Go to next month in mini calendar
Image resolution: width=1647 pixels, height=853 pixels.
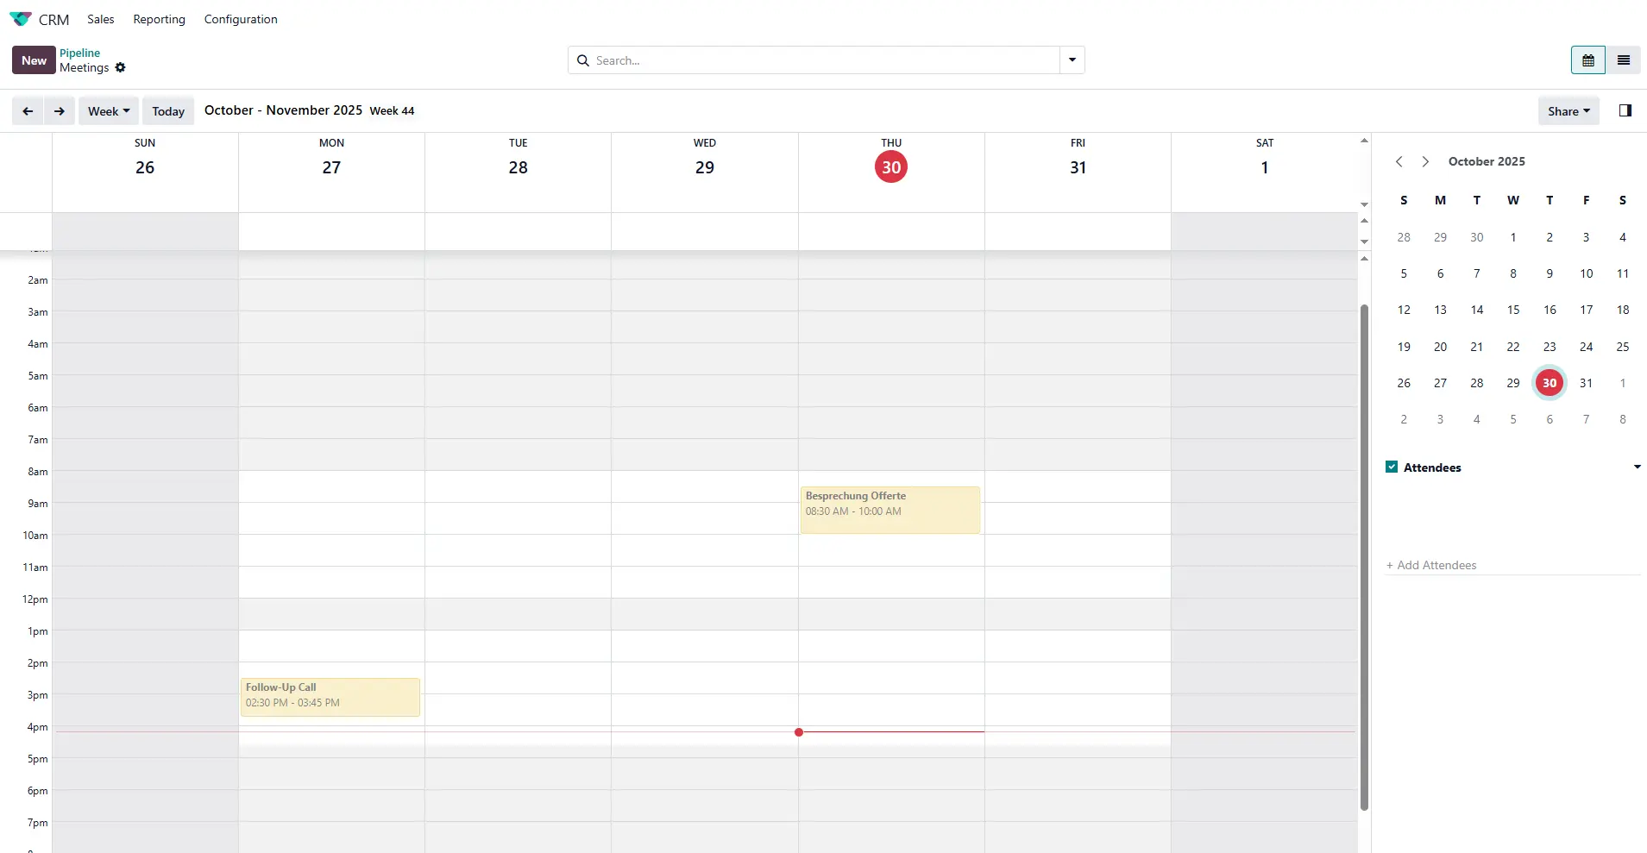tap(1425, 161)
